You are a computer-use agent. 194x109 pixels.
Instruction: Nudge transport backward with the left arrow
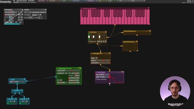pos(16,22)
